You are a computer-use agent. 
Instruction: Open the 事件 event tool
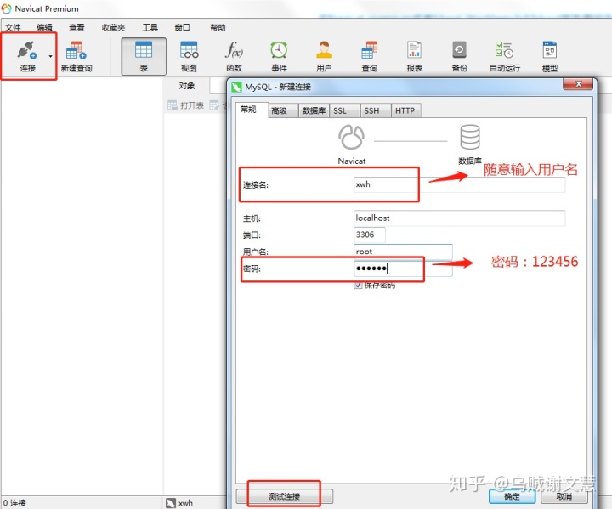[279, 57]
